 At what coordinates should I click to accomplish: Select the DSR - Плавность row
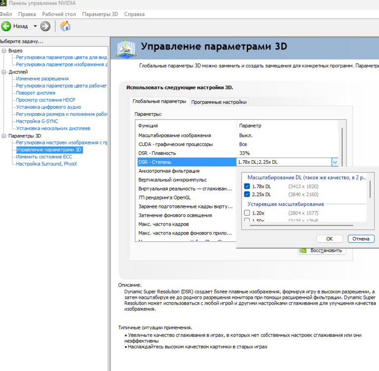(237, 153)
